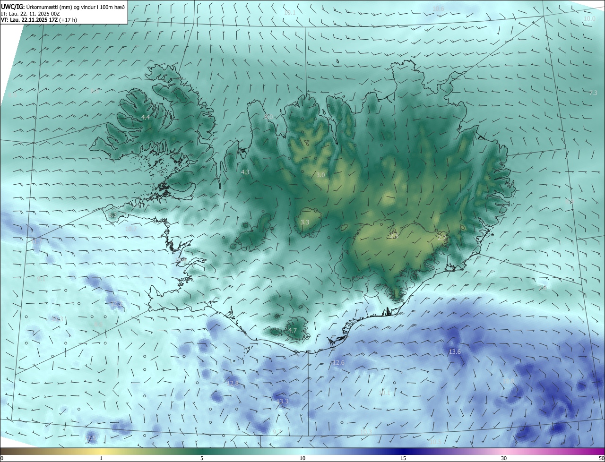Screen dimensions: 605x462
Task: Click the 13.3 value in the sea
Action: [282, 402]
